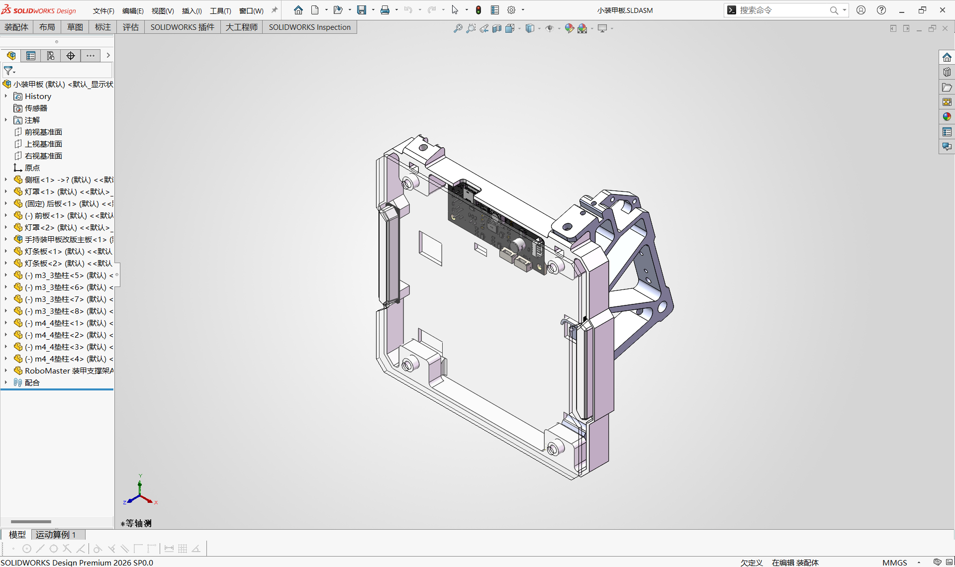Toggle the Hide/Show Items eye icon

(x=549, y=28)
